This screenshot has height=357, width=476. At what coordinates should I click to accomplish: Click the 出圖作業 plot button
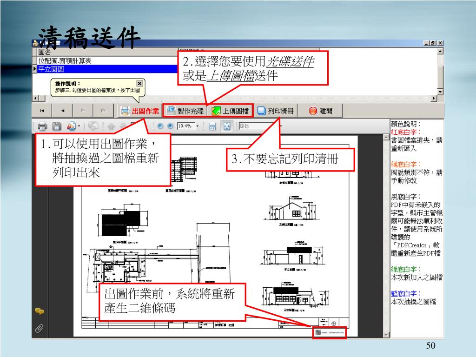click(x=139, y=111)
